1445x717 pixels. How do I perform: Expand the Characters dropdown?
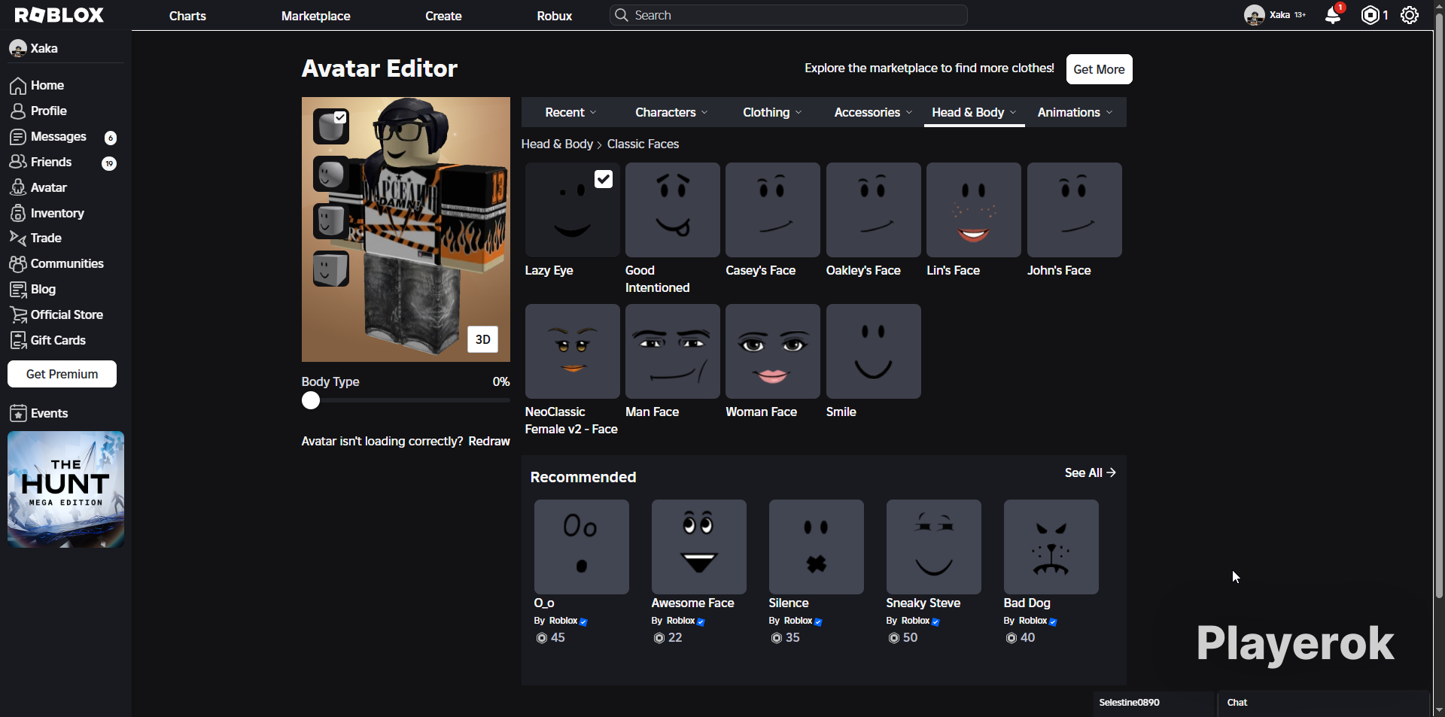671,112
